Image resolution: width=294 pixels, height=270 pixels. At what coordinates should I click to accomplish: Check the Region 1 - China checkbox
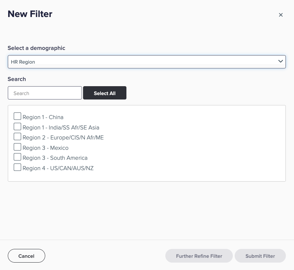(17, 116)
